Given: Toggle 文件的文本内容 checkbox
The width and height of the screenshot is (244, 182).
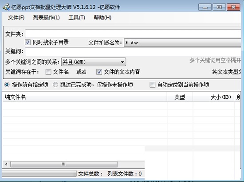Looking at the screenshot, I should click(99, 72).
